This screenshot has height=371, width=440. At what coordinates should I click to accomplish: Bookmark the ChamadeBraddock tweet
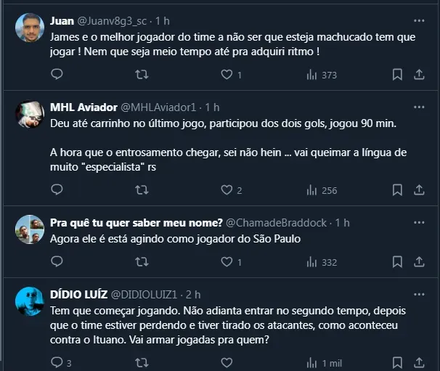pyautogui.click(x=397, y=262)
